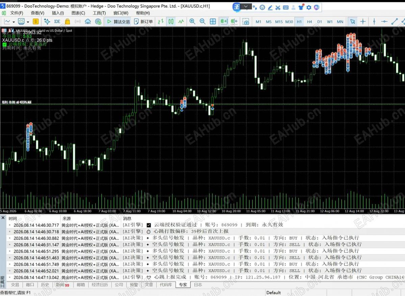The height and width of the screenshot is (296, 405).
Task: Select M5 timeframe
Action: pyautogui.click(x=269, y=22)
